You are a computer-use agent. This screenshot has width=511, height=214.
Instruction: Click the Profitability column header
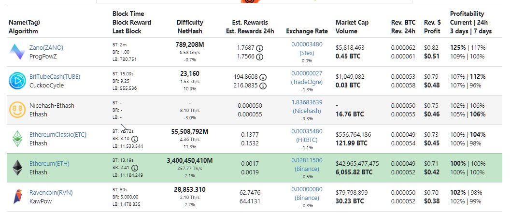(x=471, y=23)
